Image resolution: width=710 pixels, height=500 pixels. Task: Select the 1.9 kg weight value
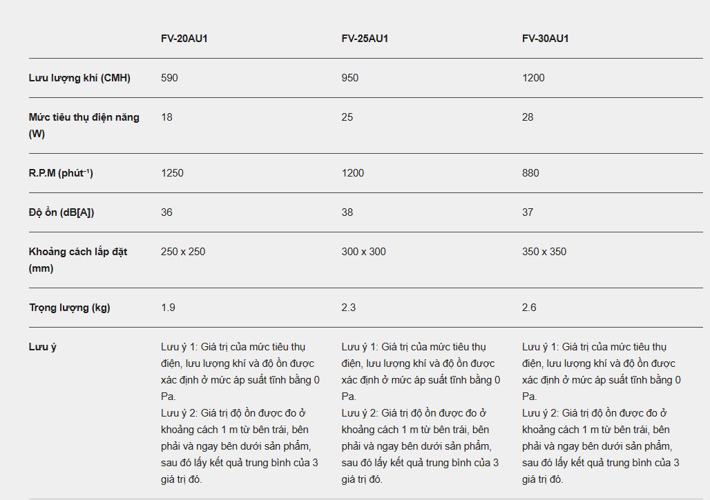click(168, 308)
